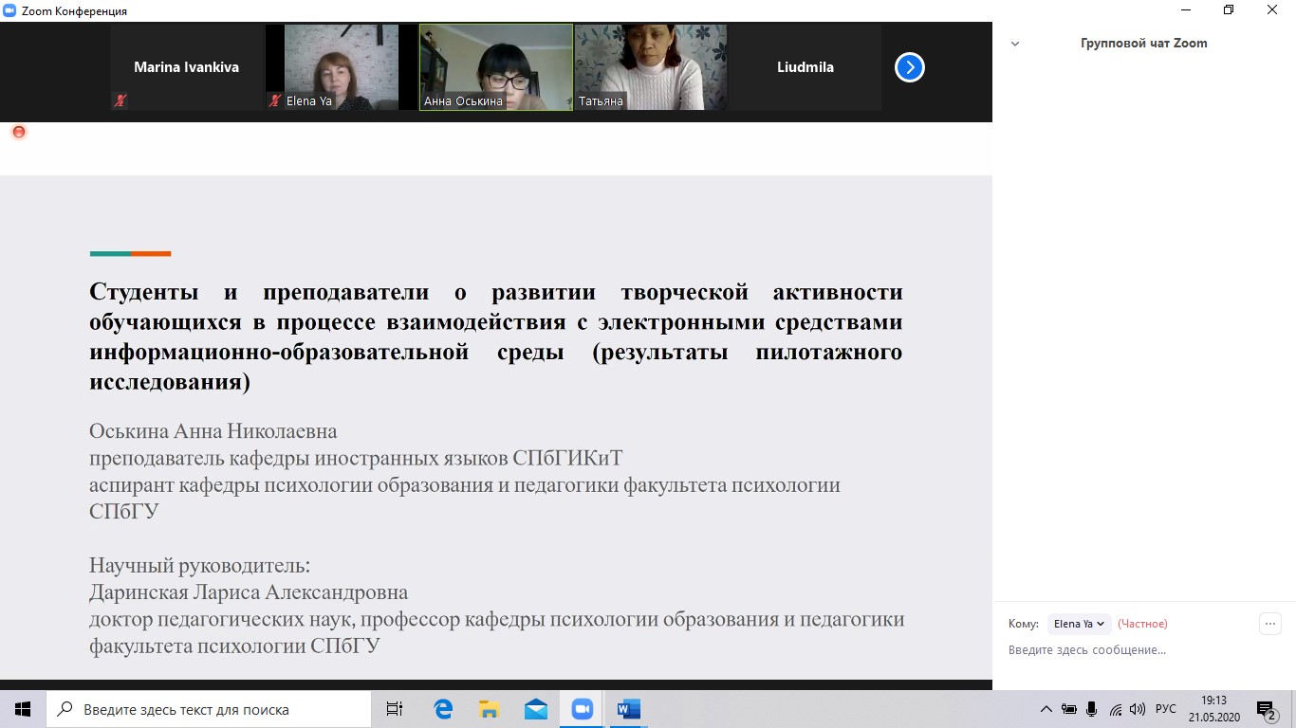The height and width of the screenshot is (728, 1296).
Task: Switch the input language РУС indicator
Action: [x=1166, y=709]
